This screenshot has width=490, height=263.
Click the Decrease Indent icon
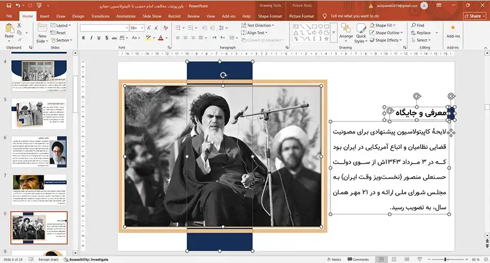pyautogui.click(x=204, y=28)
